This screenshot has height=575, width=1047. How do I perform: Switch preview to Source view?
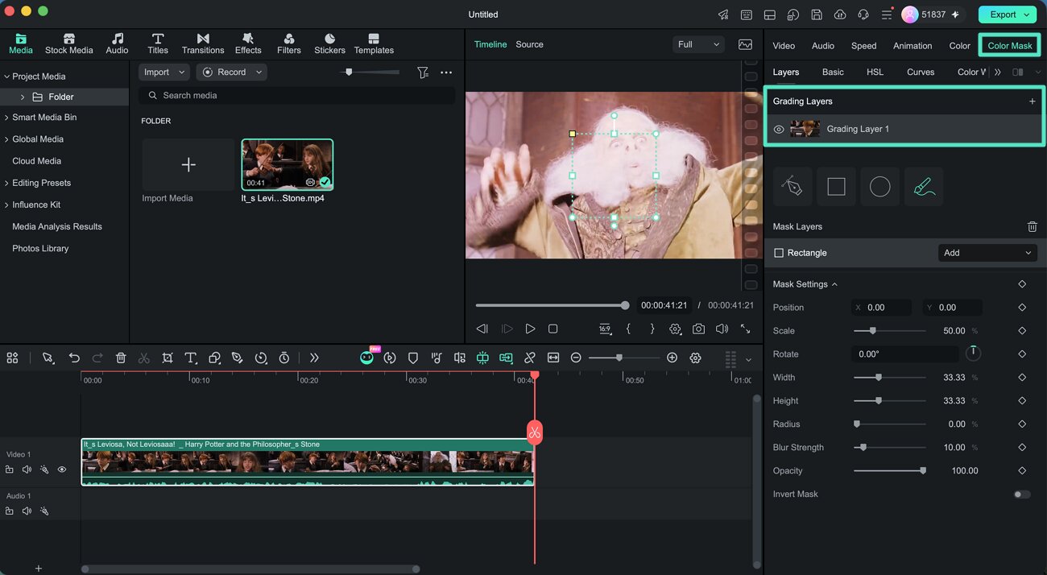tap(529, 44)
